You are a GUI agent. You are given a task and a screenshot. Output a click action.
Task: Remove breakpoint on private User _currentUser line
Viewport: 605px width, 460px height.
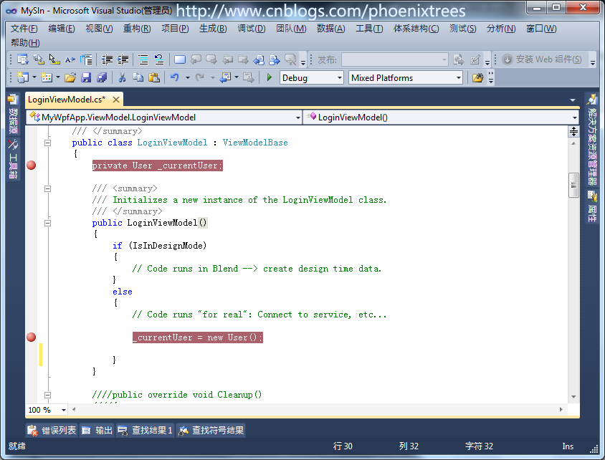pos(32,166)
